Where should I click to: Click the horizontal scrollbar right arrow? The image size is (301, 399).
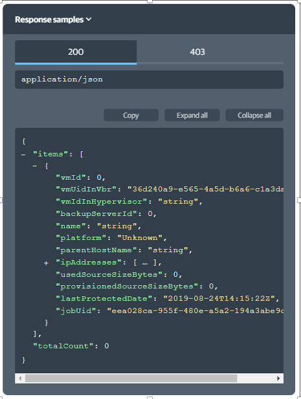click(278, 378)
